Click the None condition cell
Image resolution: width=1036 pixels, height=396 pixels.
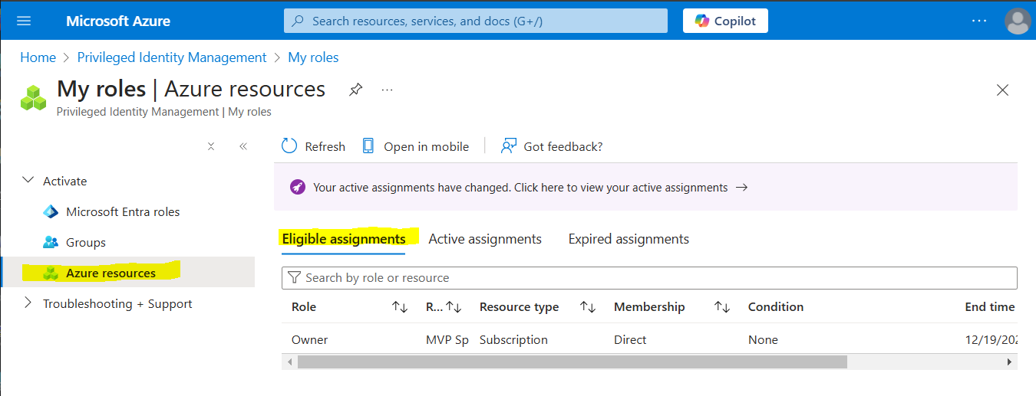point(763,340)
